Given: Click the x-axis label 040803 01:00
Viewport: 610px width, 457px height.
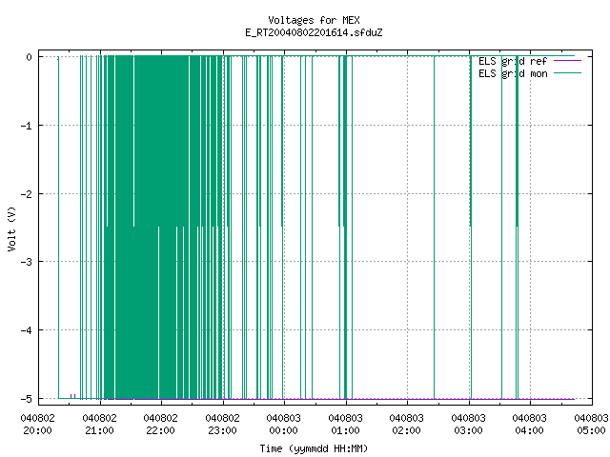Looking at the screenshot, I should (345, 425).
